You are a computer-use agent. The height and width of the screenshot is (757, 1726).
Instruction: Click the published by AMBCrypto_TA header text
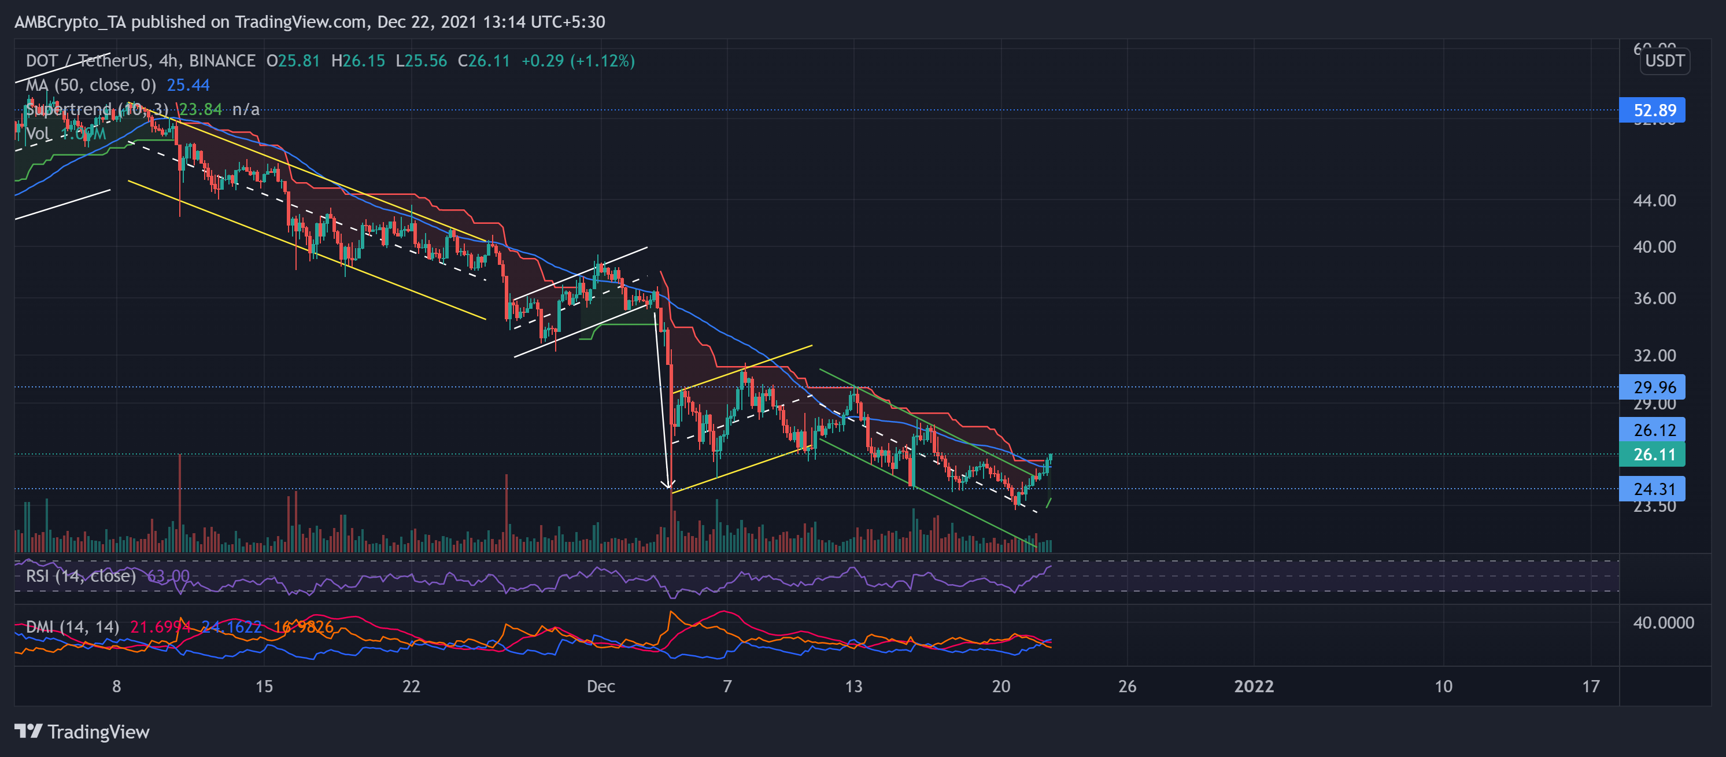[x=309, y=21]
